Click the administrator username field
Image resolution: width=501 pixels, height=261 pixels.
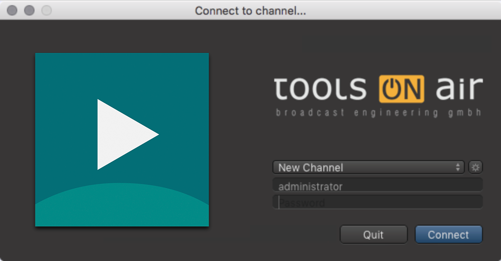(377, 185)
